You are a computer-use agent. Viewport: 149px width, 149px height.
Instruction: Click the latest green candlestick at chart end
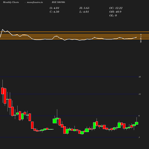136,123
